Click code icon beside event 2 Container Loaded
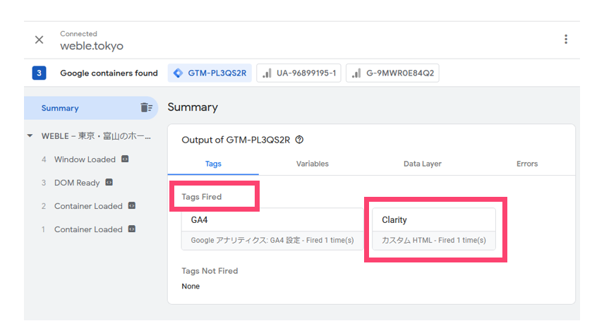The width and height of the screenshot is (604, 333). tap(132, 205)
